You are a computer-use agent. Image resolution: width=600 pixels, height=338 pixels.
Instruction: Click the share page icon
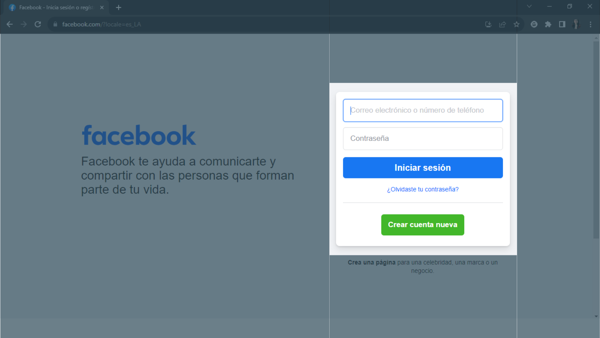(x=502, y=24)
